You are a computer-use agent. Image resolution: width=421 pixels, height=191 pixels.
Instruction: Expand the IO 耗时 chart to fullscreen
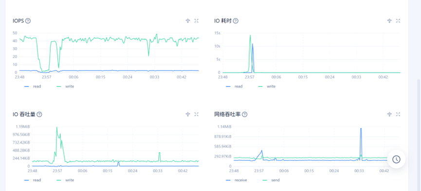[398, 21]
